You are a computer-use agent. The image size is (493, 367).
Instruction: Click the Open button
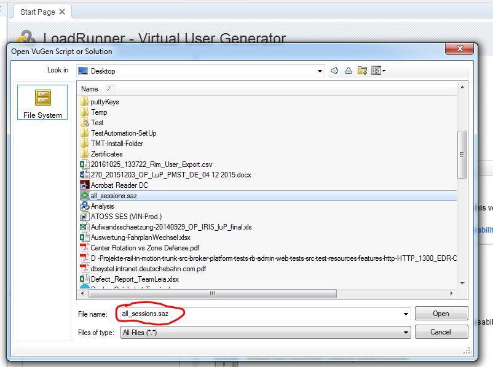point(441,314)
